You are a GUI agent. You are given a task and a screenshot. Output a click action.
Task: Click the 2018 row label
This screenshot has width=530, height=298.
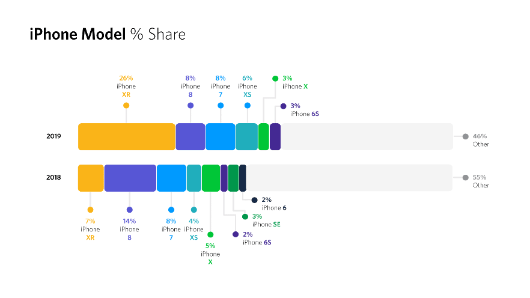coord(53,178)
